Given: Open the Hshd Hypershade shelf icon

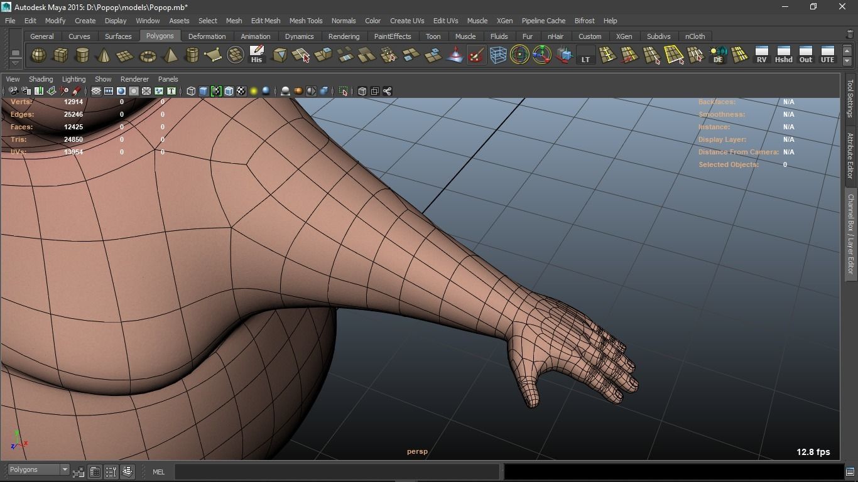Looking at the screenshot, I should (x=783, y=56).
